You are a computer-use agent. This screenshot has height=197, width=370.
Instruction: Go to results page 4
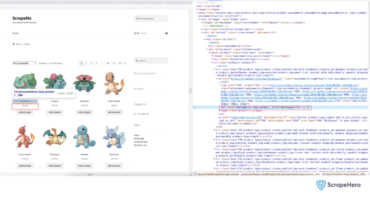tap(96, 63)
